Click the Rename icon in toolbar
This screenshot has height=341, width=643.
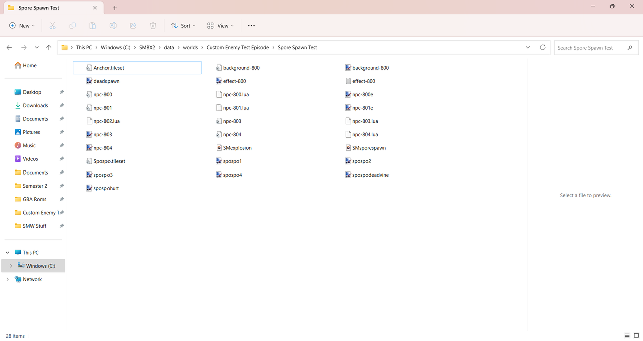coord(113,26)
